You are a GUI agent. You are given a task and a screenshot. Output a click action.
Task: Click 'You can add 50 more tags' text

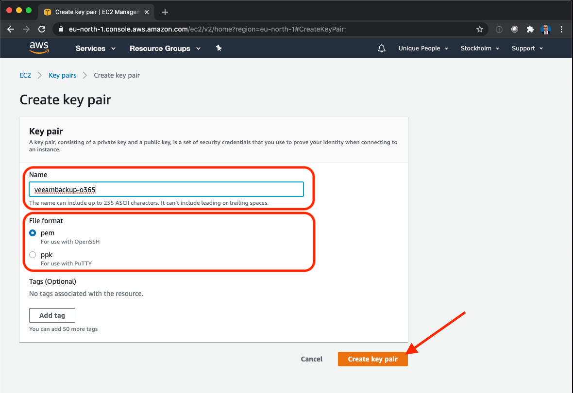(63, 329)
